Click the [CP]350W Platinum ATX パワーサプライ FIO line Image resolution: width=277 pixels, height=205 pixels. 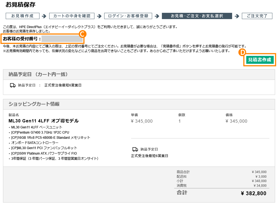44,153
